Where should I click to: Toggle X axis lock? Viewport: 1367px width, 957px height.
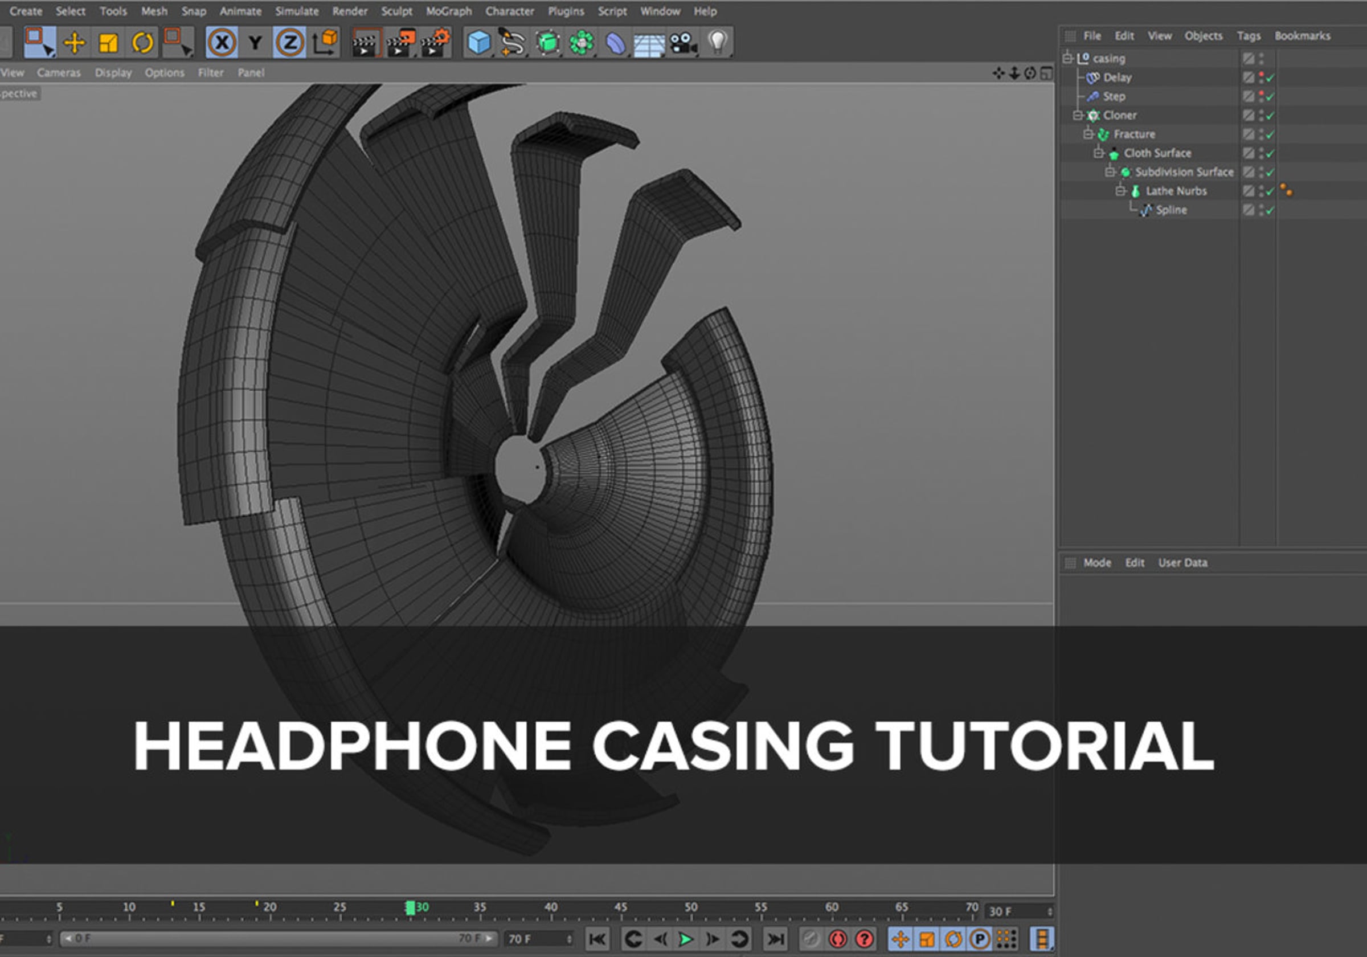tap(222, 43)
